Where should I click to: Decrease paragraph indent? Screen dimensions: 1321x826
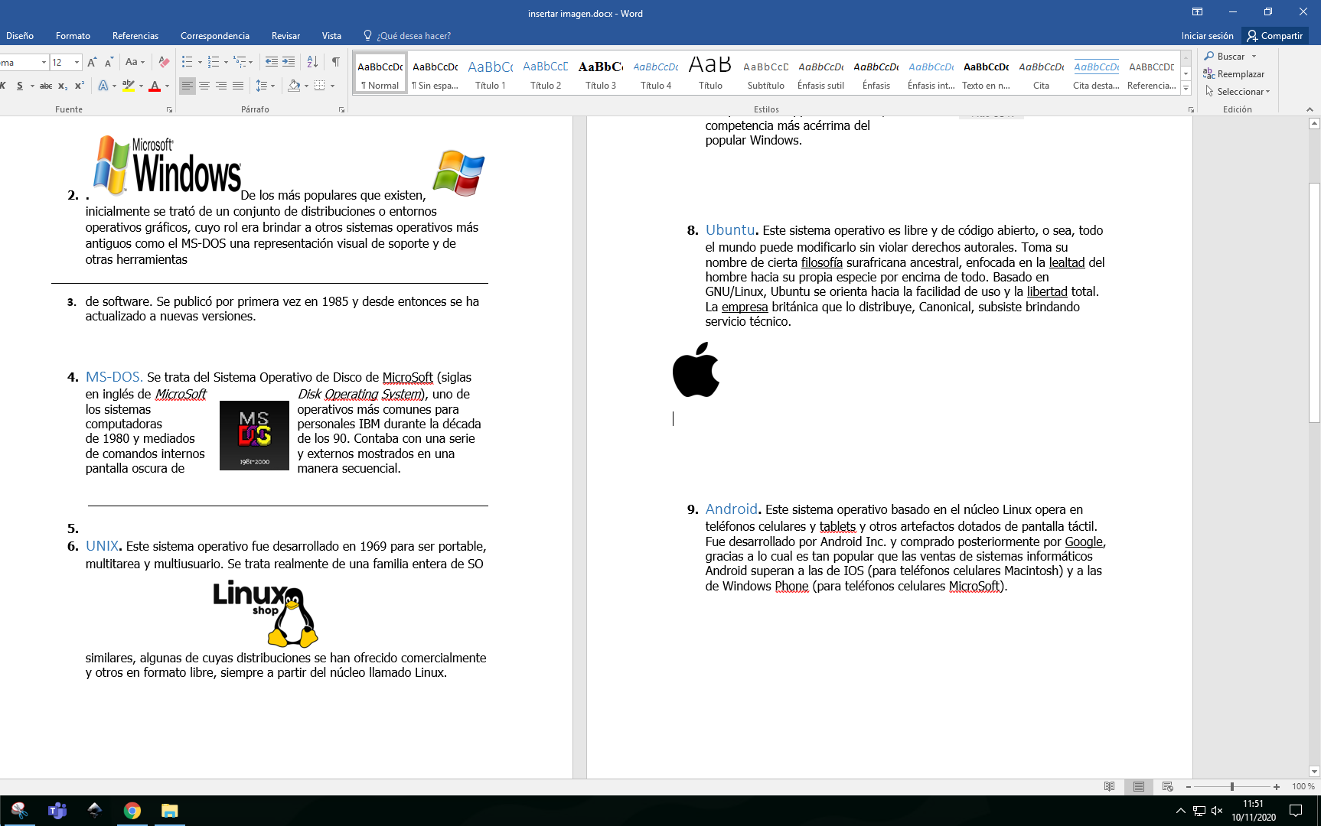pos(271,62)
